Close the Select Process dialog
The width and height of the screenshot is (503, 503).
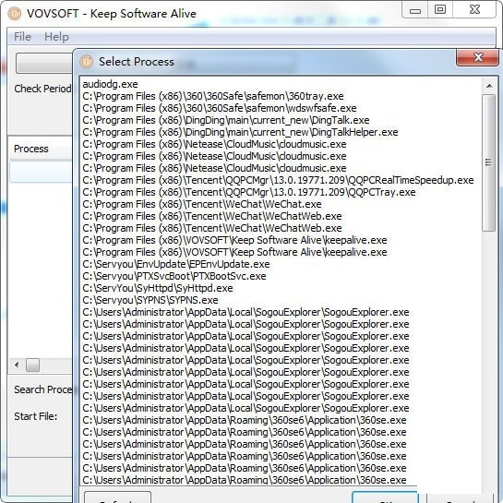(477, 57)
